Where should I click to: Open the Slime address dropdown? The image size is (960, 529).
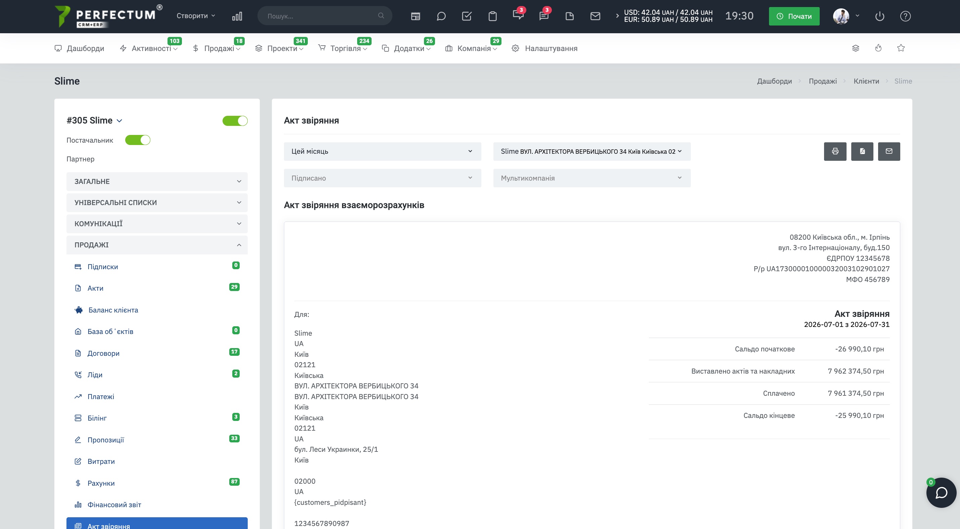point(592,151)
